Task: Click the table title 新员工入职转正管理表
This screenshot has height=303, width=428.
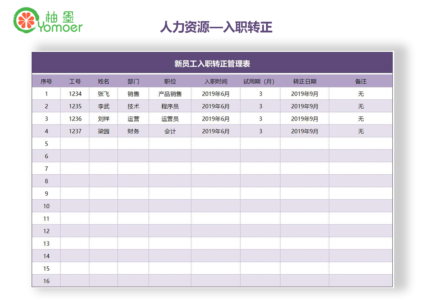Action: (212, 64)
